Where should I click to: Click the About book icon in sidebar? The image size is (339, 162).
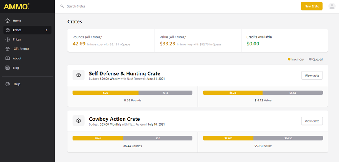click(x=8, y=58)
